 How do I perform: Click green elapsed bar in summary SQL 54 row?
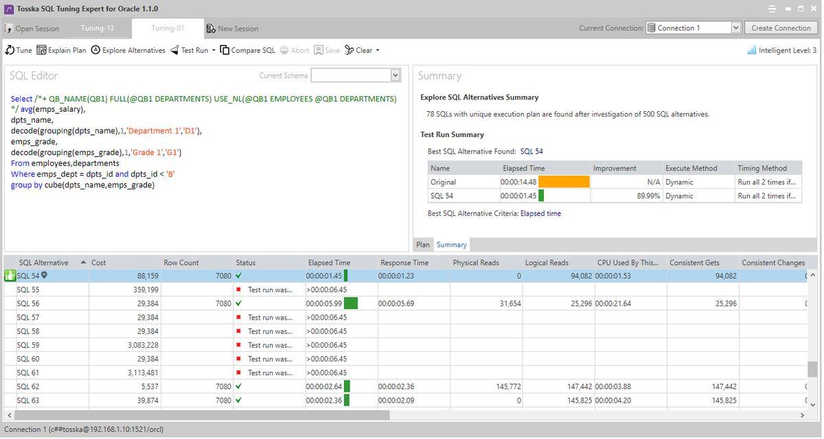(541, 195)
